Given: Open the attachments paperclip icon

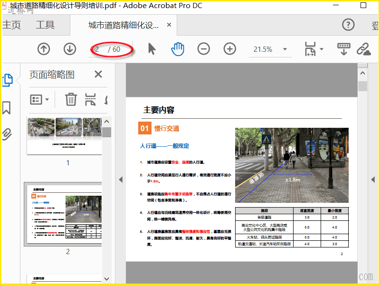Looking at the screenshot, I should [7, 134].
